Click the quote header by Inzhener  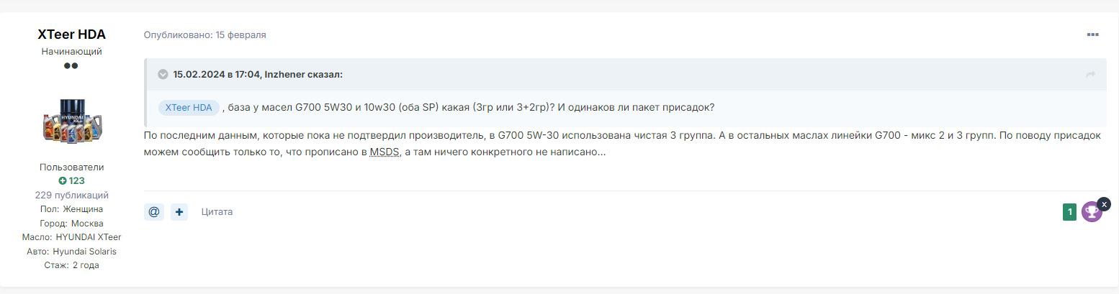point(258,74)
